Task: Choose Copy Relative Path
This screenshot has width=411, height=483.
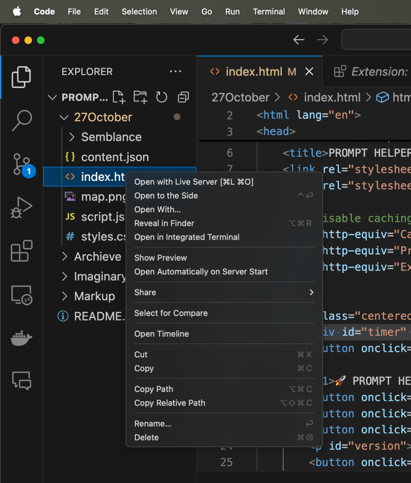Action: (224, 403)
